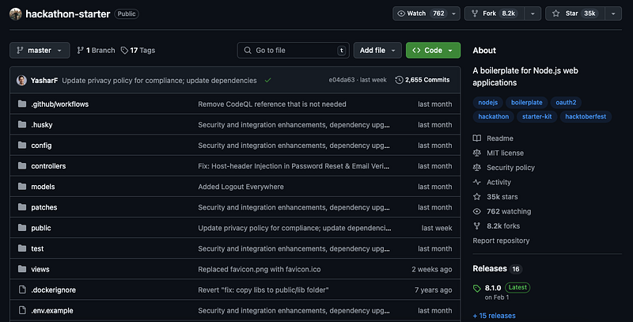633x322 pixels.
Task: Open the + 15 releases link
Action: (494, 316)
